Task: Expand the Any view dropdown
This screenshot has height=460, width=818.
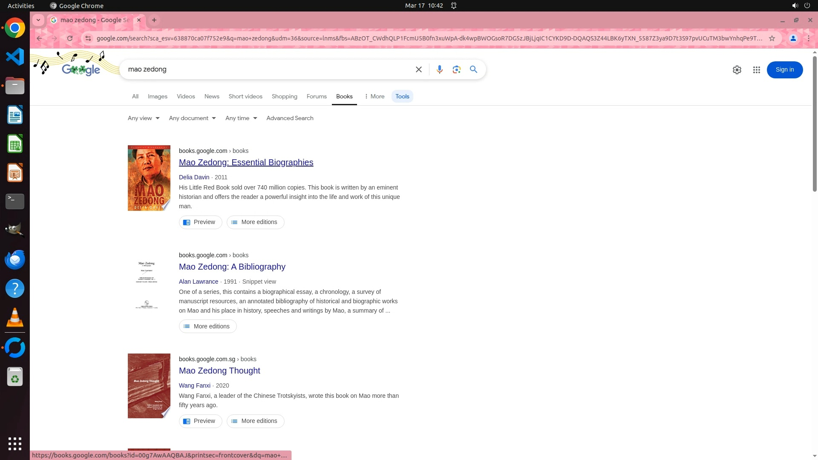Action: 143,118
